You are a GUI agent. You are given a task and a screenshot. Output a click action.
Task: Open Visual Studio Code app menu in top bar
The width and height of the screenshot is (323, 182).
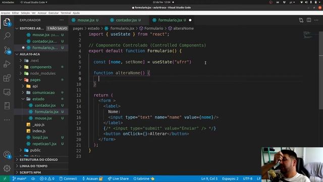coord(34,2)
